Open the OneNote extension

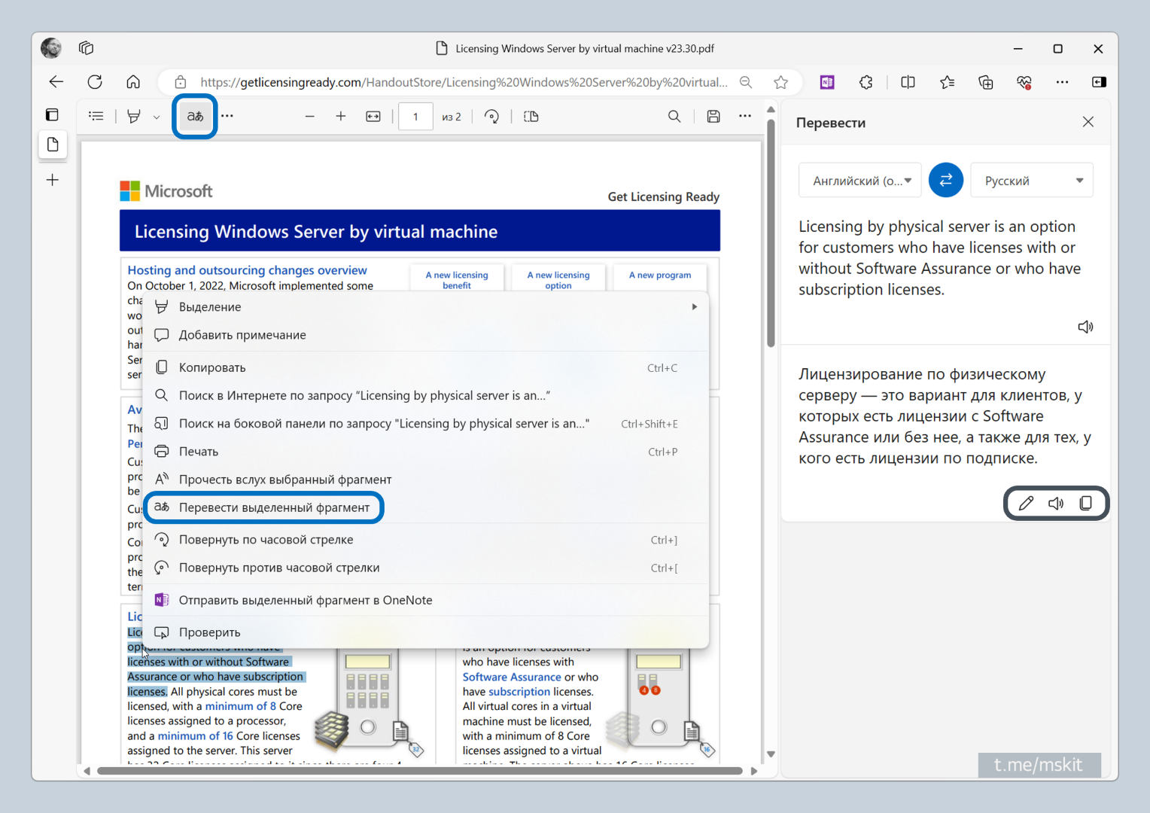[x=827, y=82]
